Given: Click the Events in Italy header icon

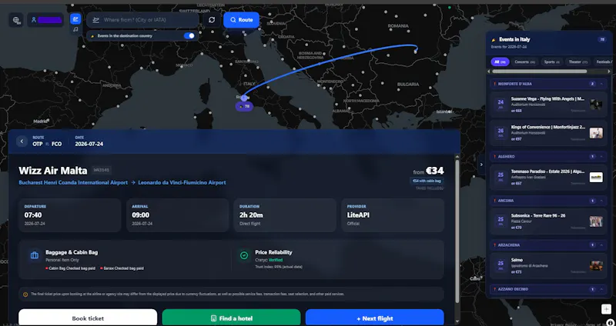Looking at the screenshot, I should click(494, 40).
